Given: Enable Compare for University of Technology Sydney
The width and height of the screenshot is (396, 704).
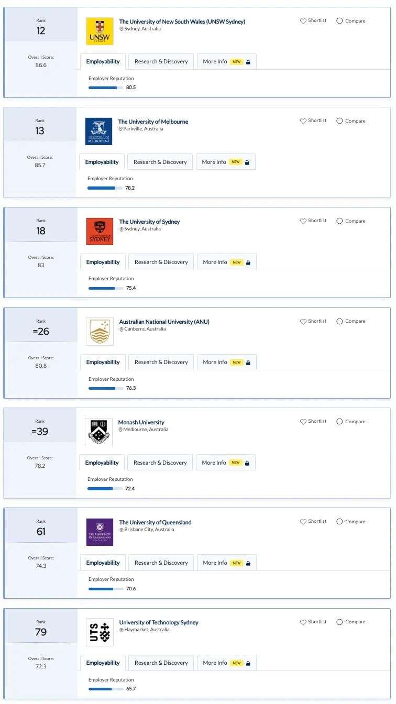Looking at the screenshot, I should [339, 622].
